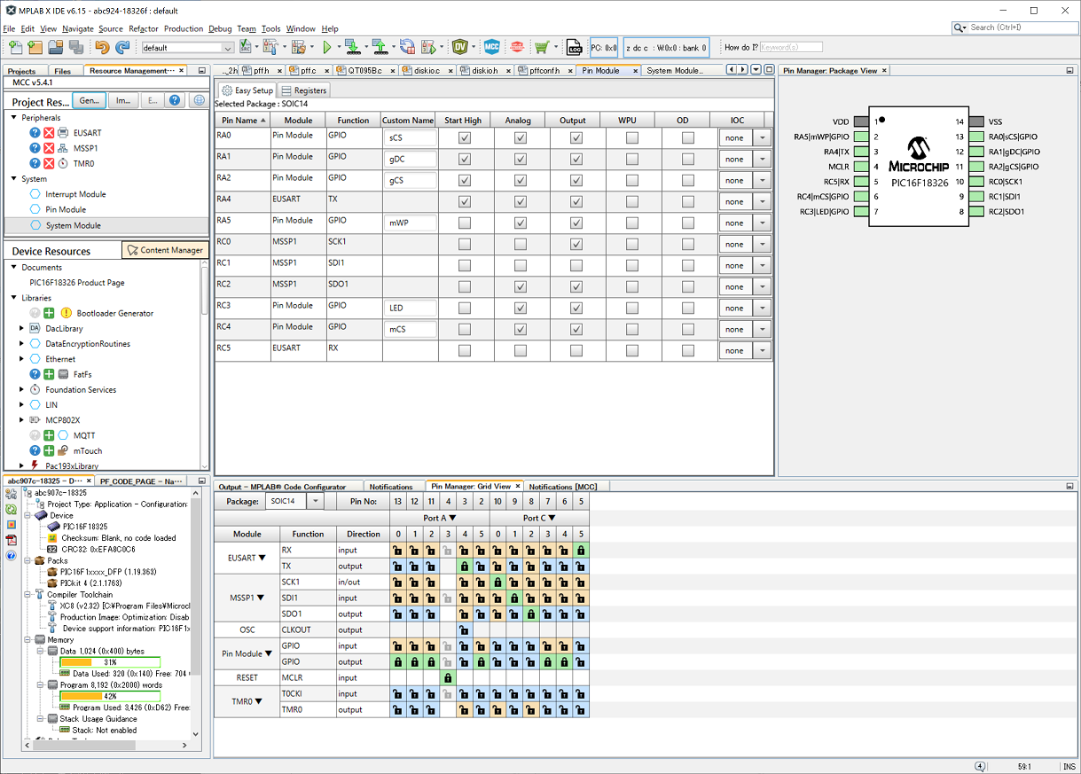This screenshot has height=774, width=1081.
Task: Switch to the Projects tab
Action: coord(21,71)
